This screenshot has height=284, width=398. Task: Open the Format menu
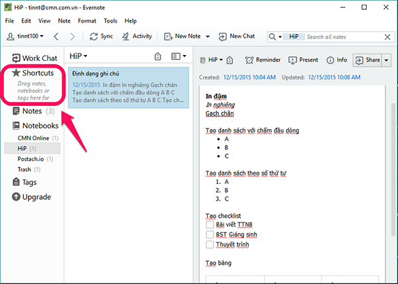[87, 21]
